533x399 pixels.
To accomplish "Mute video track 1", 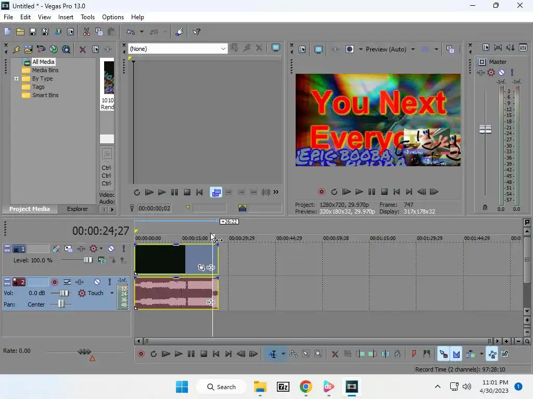I will coord(111,249).
